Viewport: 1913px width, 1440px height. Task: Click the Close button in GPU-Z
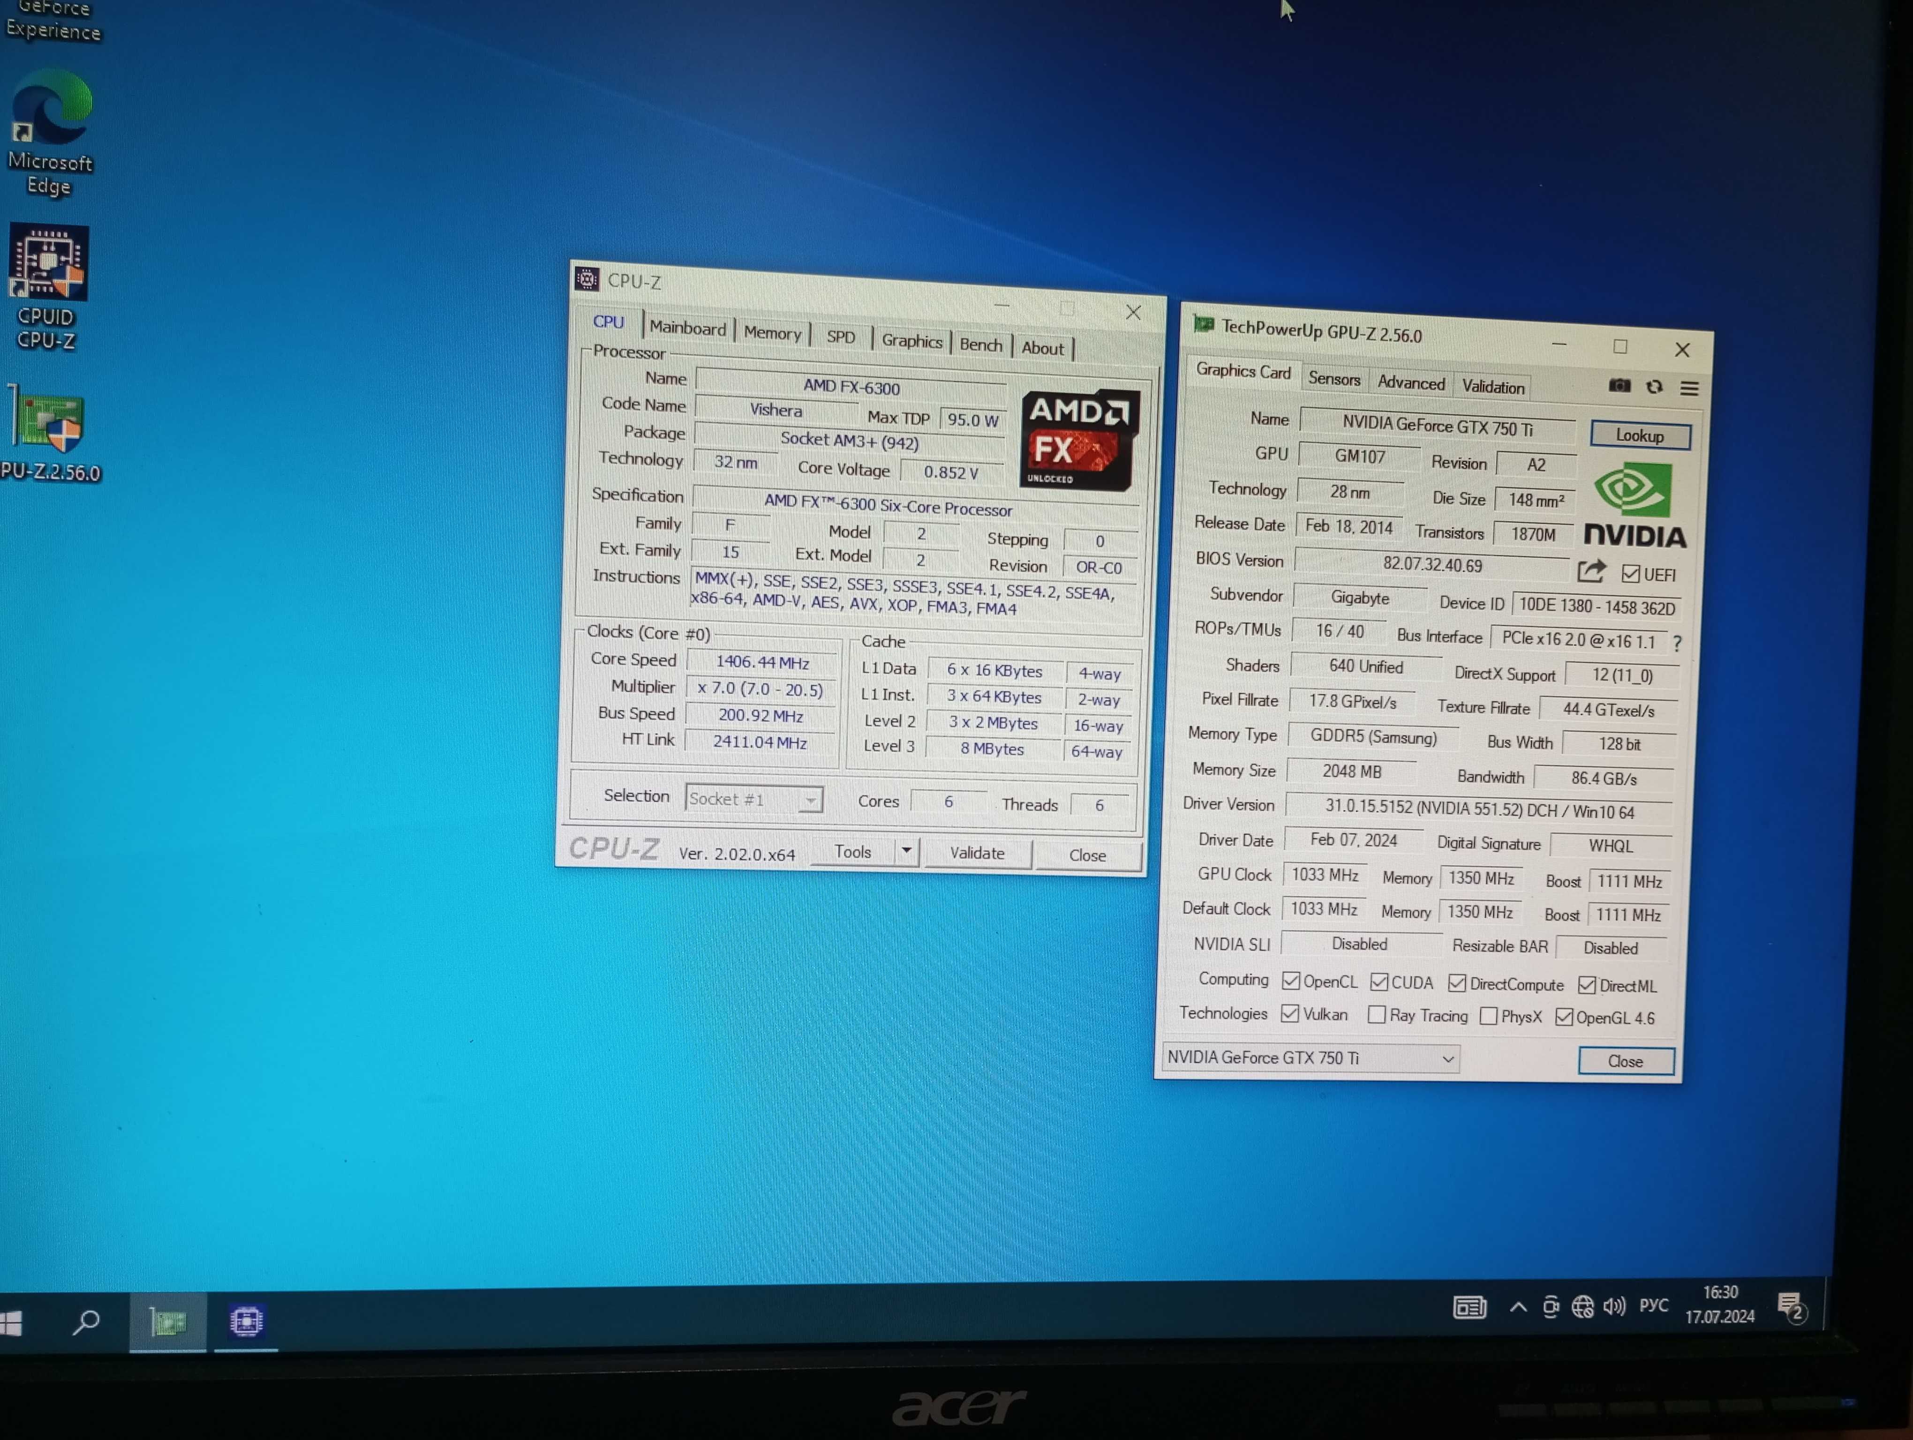tap(1625, 1061)
